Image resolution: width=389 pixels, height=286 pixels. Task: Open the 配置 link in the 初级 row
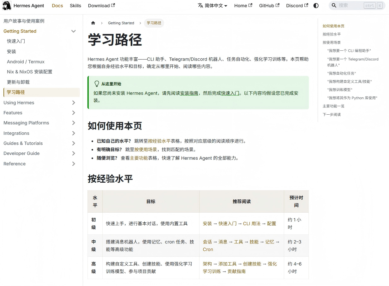tap(272, 224)
